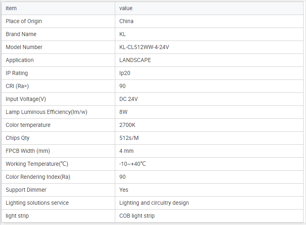
Task: Select the 'Lamp Luminous Efficiency(lm/w)' label
Action: (x=46, y=112)
